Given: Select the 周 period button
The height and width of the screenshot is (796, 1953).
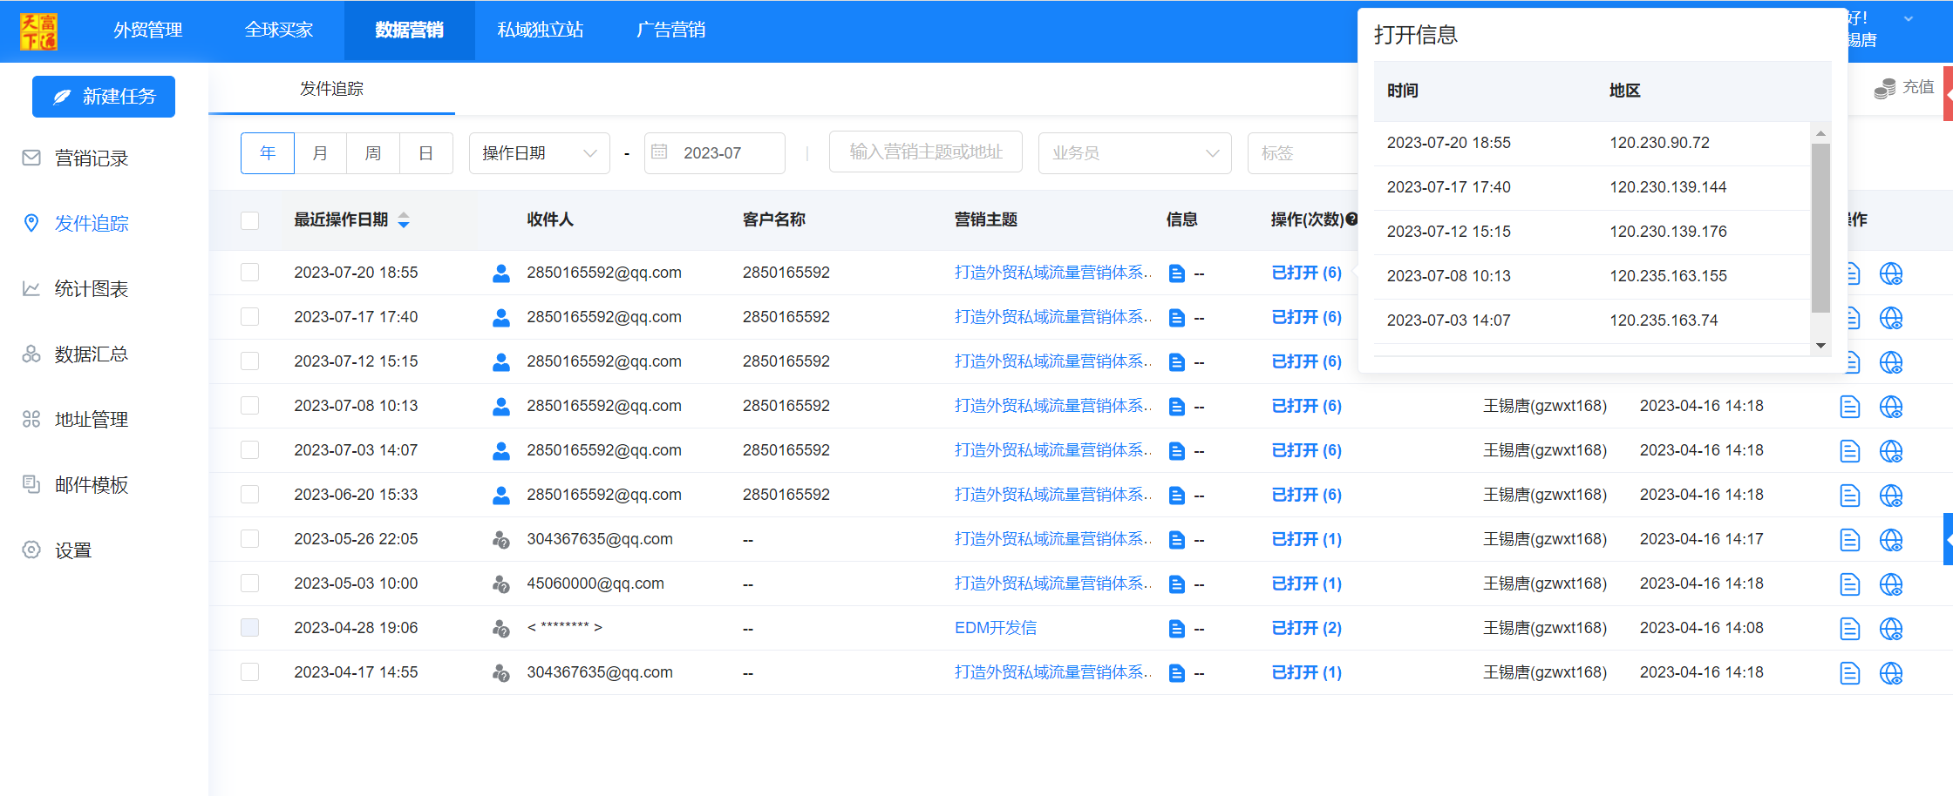Looking at the screenshot, I should pos(373,153).
